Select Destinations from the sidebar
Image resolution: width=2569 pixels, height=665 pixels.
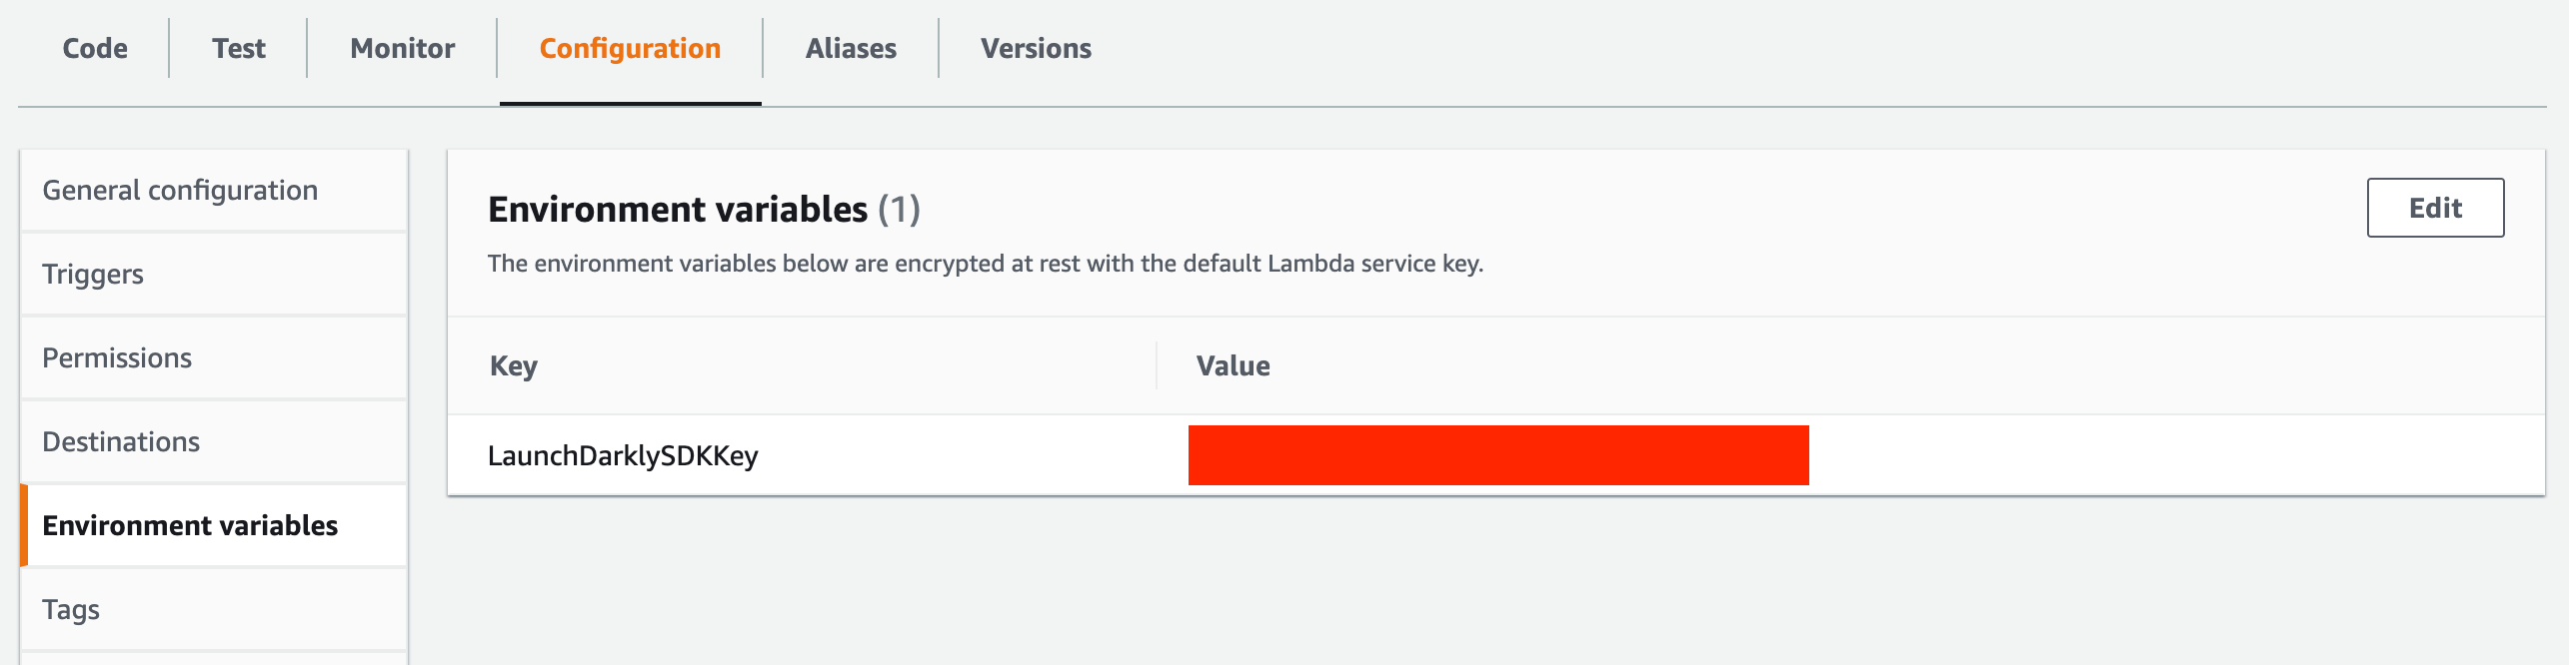click(121, 440)
